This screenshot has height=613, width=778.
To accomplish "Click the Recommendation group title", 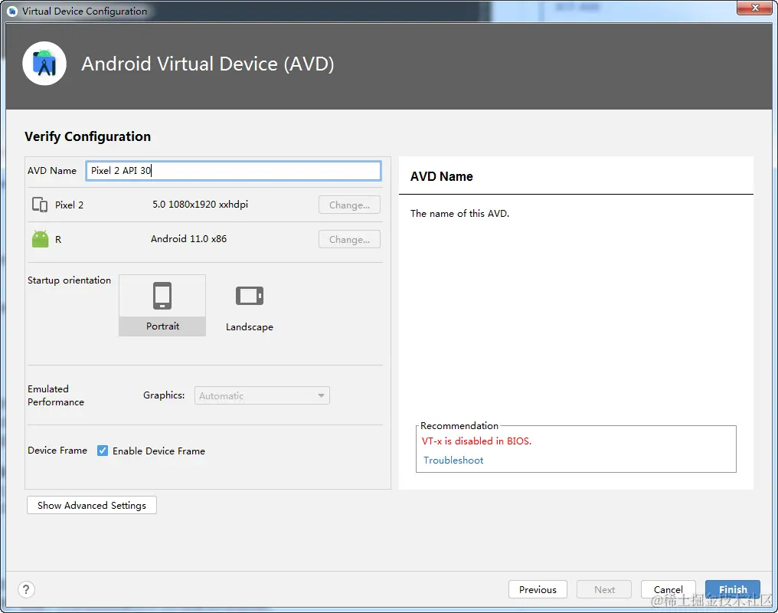I will tap(459, 425).
